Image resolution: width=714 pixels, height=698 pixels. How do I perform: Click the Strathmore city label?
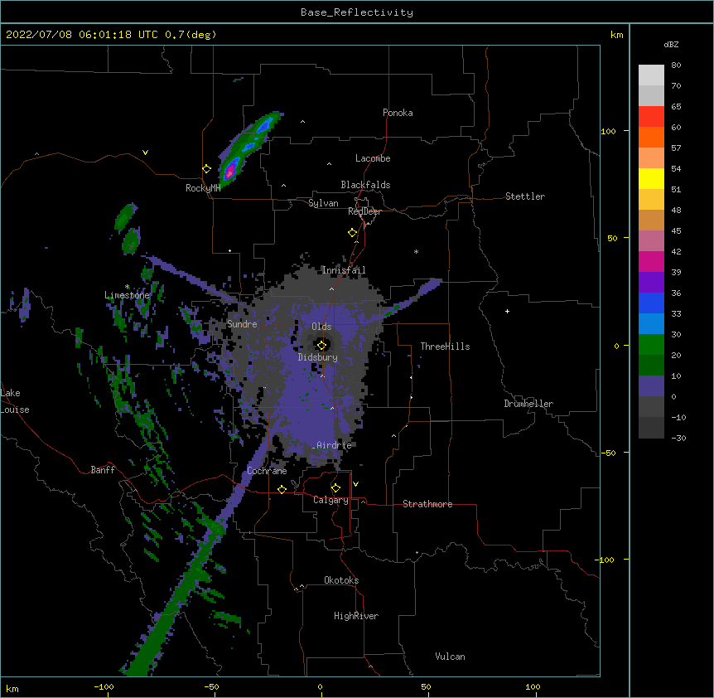(427, 504)
